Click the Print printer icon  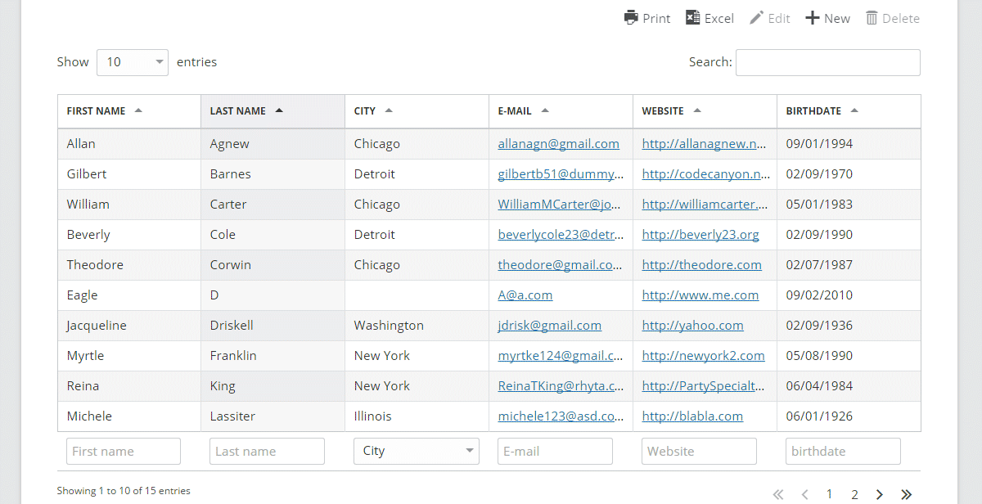tap(631, 18)
